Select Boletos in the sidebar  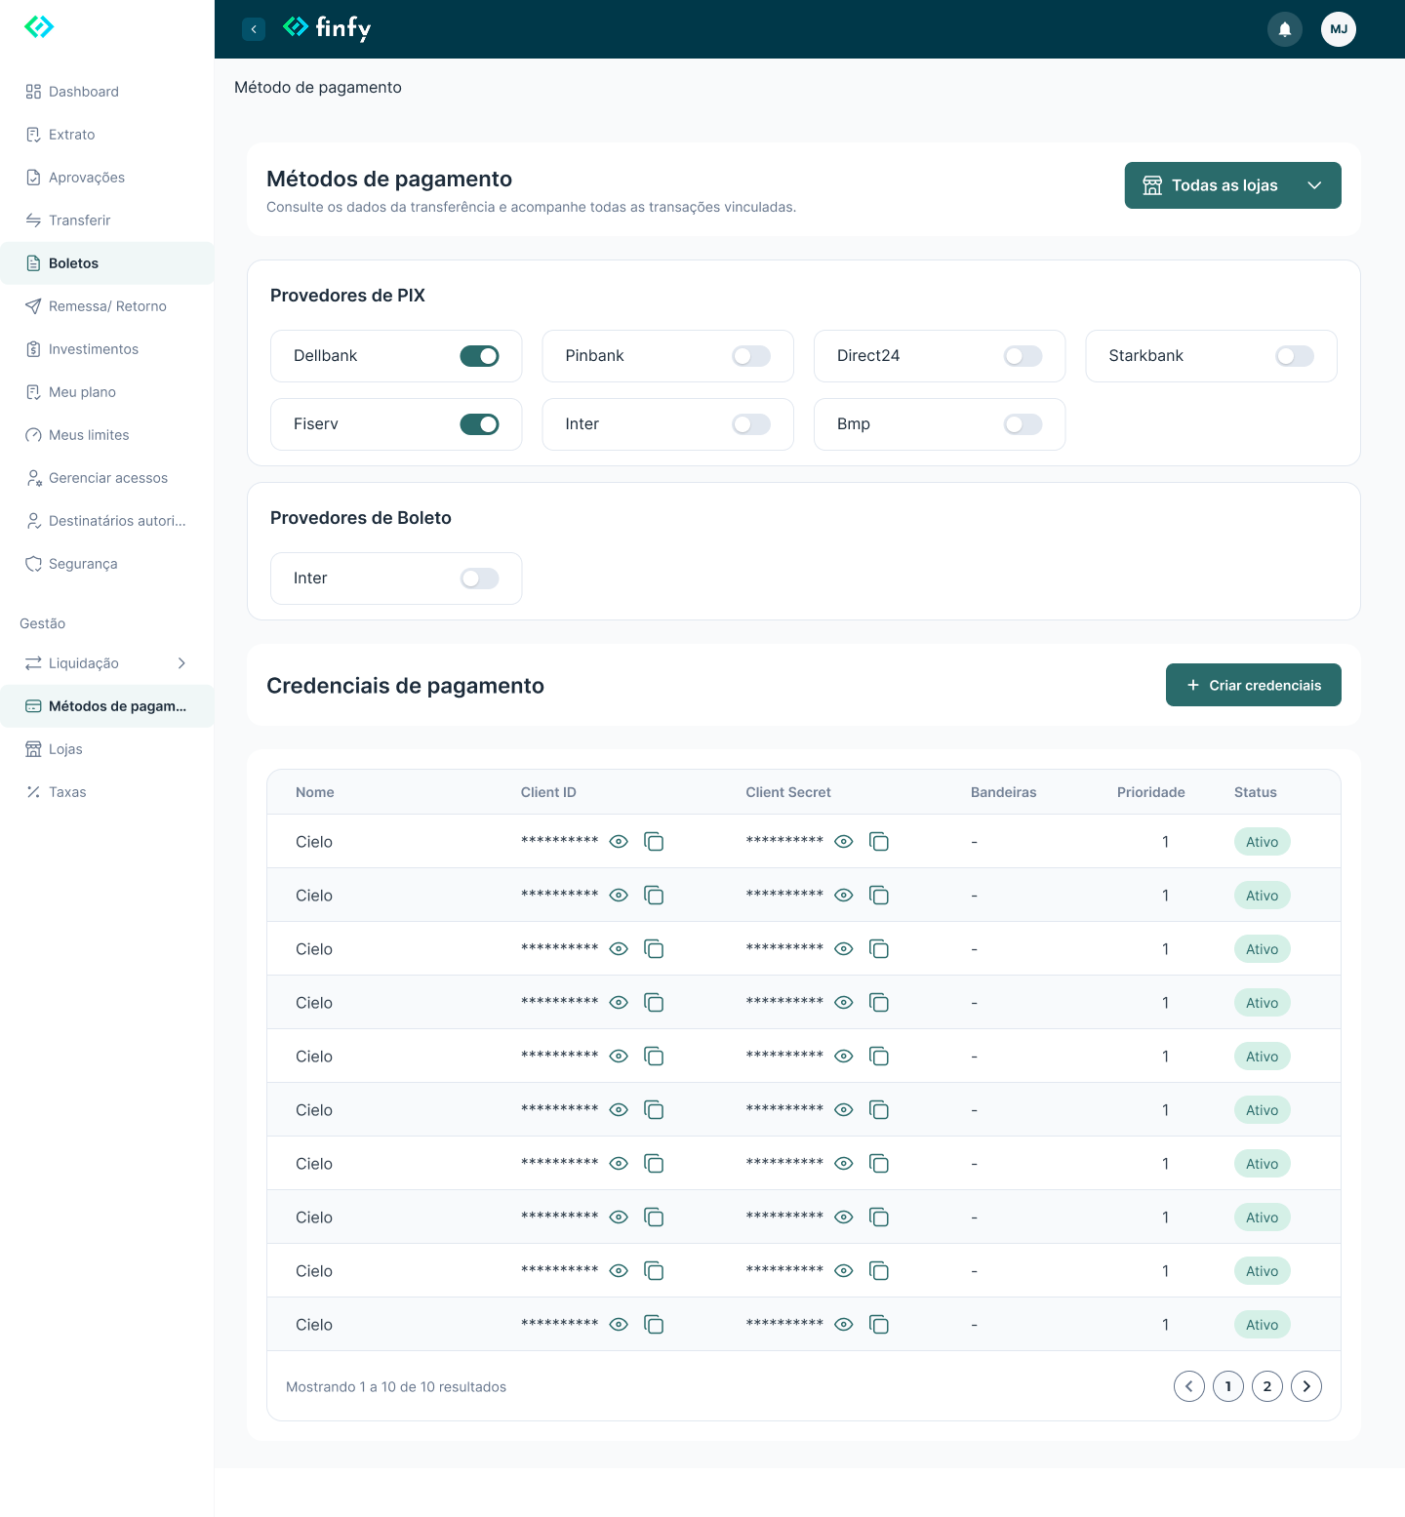point(107,263)
